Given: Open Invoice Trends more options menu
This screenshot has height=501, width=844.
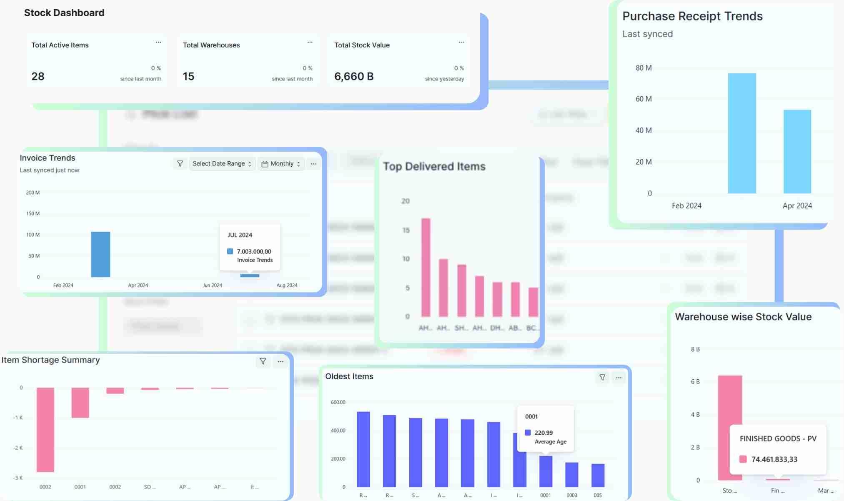Looking at the screenshot, I should pos(313,164).
